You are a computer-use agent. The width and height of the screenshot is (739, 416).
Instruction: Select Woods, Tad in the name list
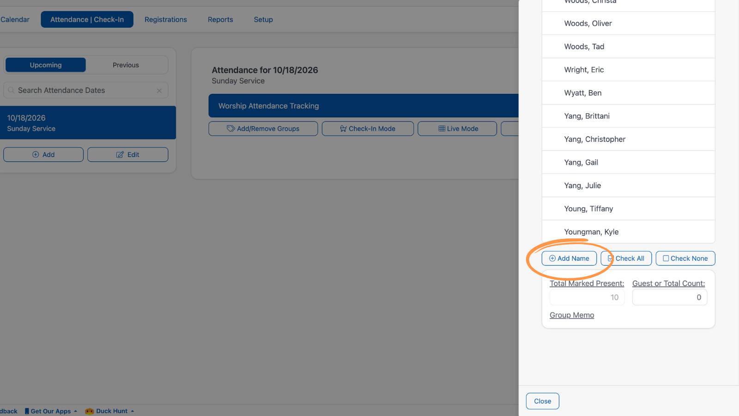[628, 47]
